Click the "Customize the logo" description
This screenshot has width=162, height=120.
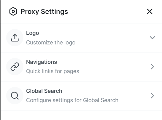tap(51, 43)
